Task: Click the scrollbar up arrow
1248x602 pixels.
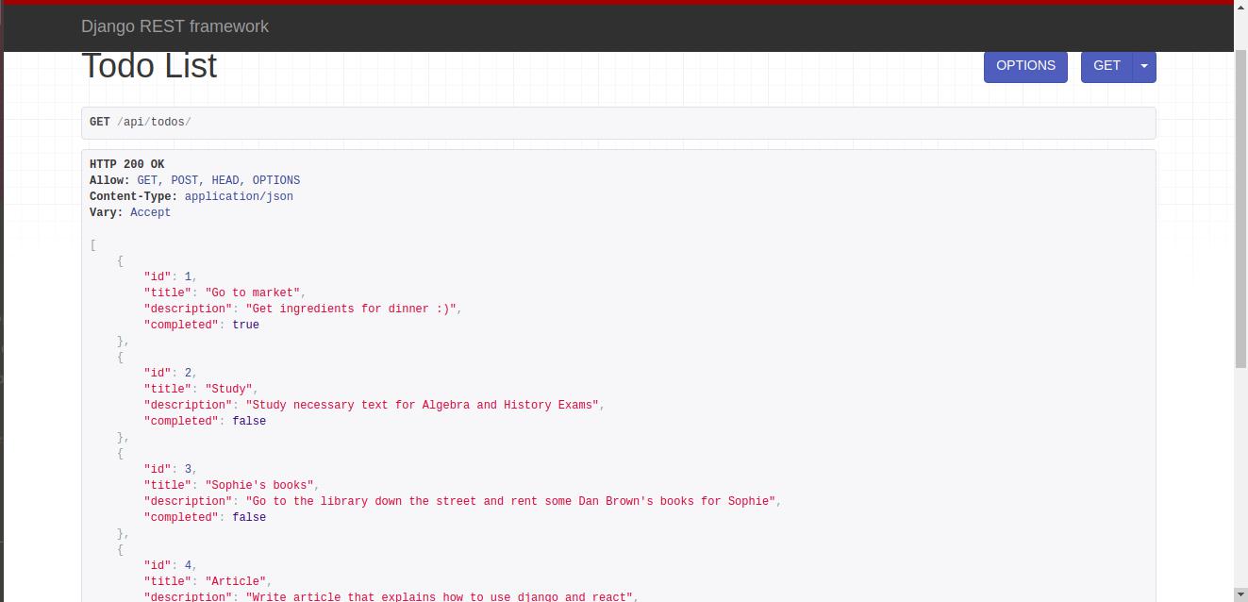Action: pyautogui.click(x=1240, y=9)
